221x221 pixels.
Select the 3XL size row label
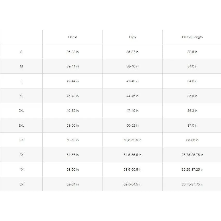pyautogui.click(x=21, y=126)
